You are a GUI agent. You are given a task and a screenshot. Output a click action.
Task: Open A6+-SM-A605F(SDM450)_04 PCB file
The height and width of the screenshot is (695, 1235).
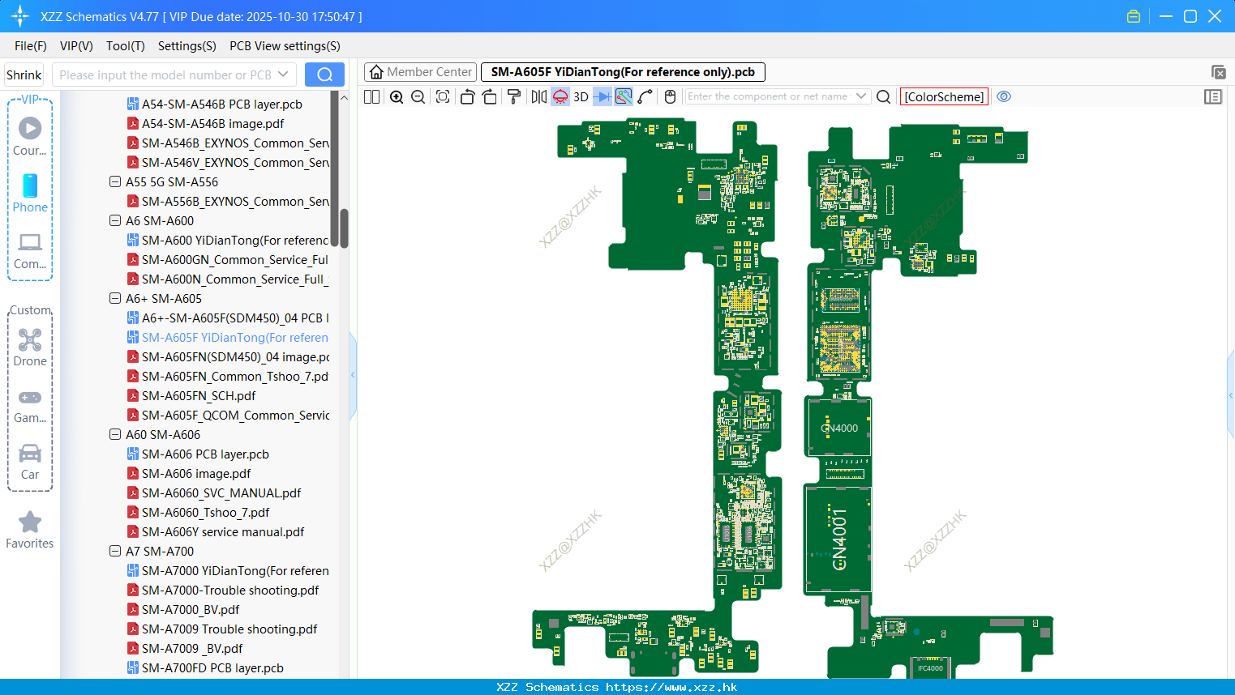pyautogui.click(x=228, y=318)
